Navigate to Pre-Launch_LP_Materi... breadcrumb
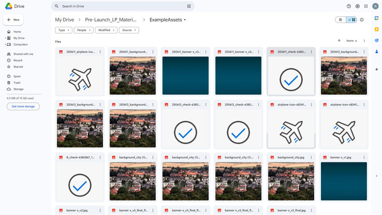This screenshot has height=215, width=382. 111,20
